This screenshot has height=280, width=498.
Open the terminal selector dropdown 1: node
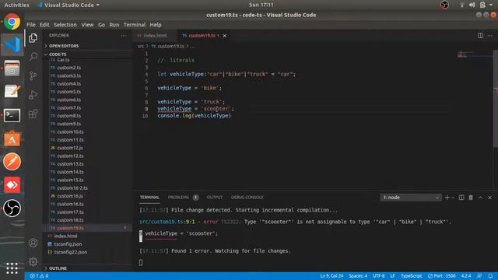coord(410,198)
